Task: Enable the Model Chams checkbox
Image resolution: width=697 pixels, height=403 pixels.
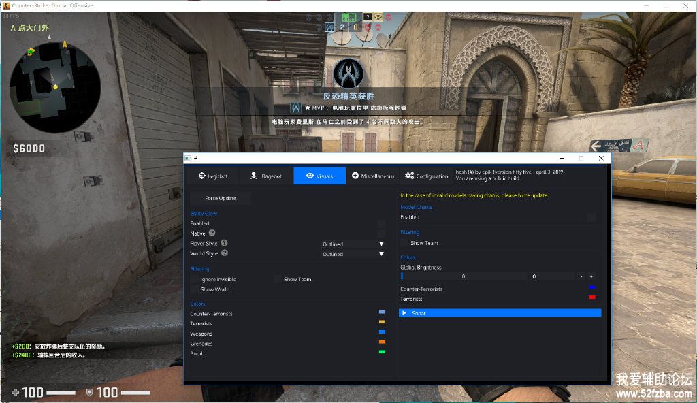Action: point(591,217)
